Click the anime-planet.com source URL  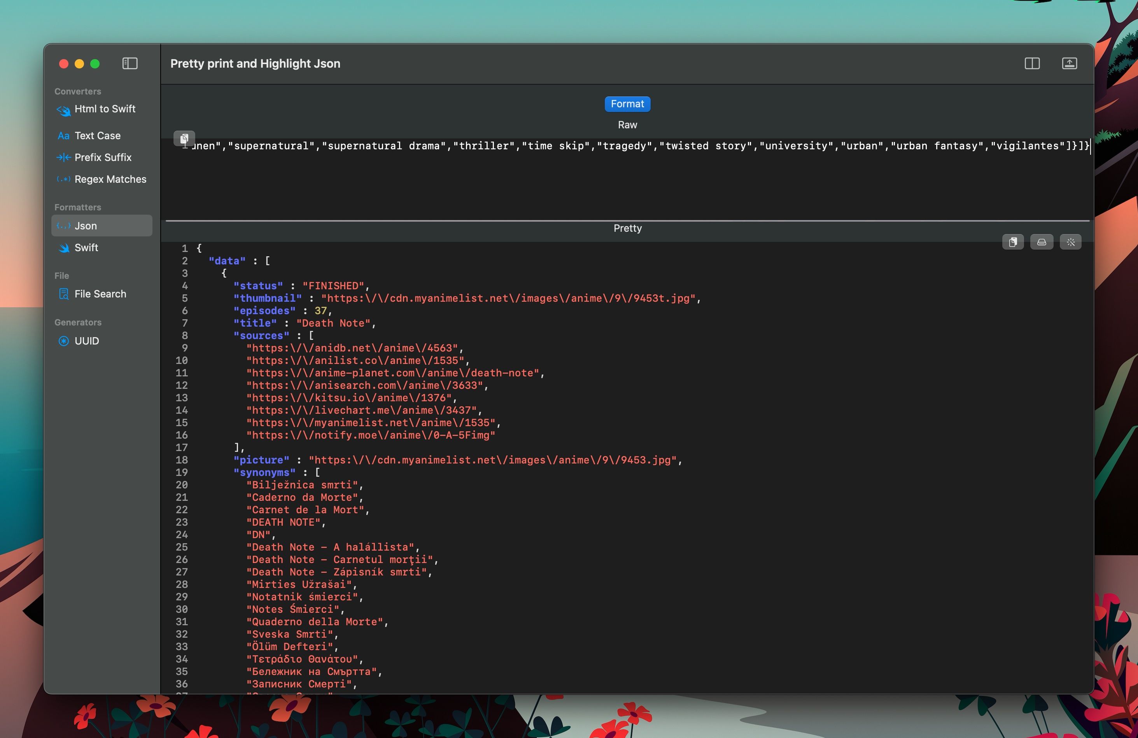click(x=392, y=373)
